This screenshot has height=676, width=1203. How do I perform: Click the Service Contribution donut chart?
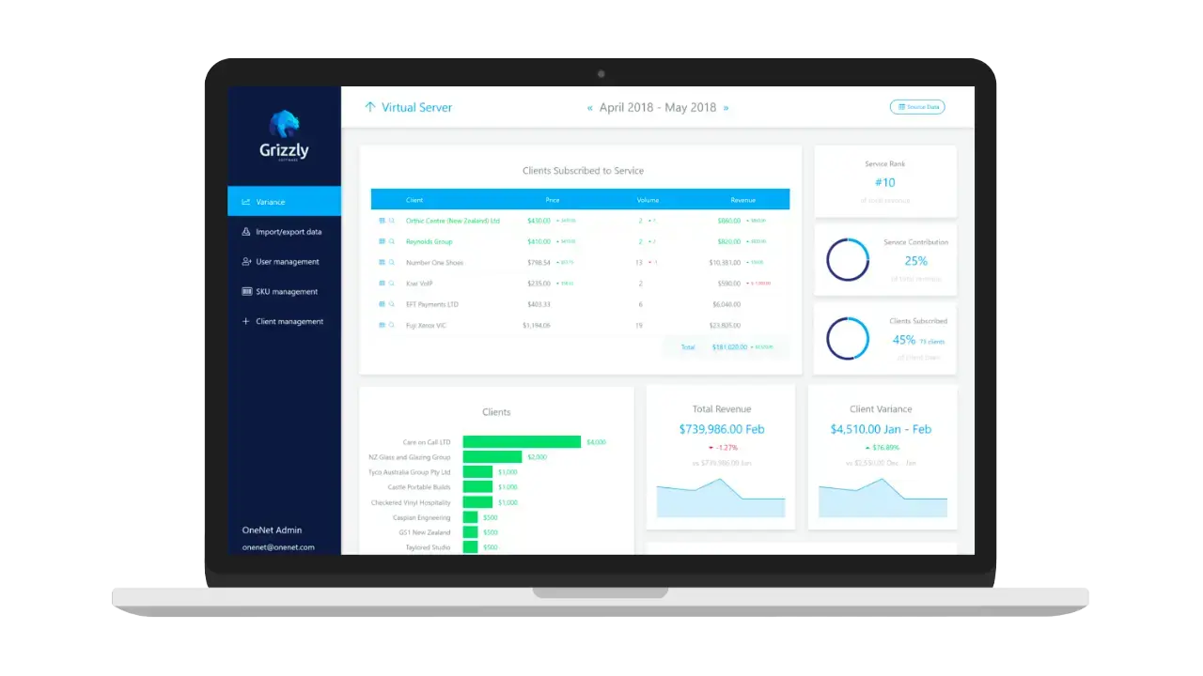tap(848, 261)
